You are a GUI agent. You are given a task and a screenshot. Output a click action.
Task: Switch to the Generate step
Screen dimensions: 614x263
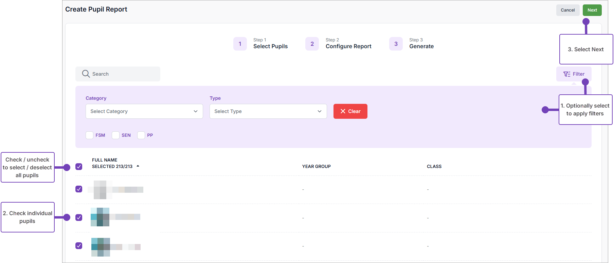[x=421, y=46]
